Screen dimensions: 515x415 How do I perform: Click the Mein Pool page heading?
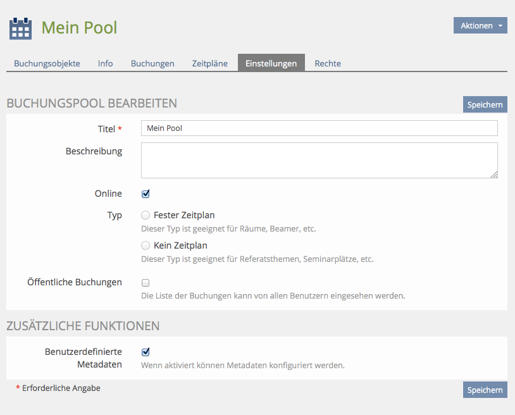click(x=79, y=28)
